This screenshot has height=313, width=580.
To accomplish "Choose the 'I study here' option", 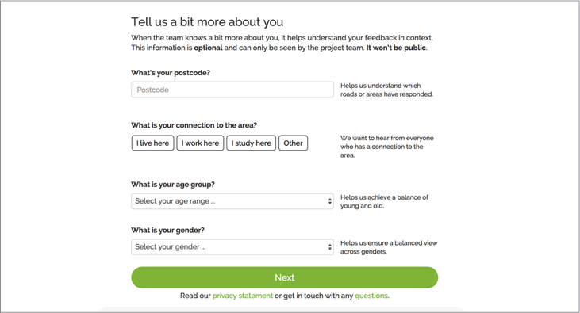I will coord(252,143).
